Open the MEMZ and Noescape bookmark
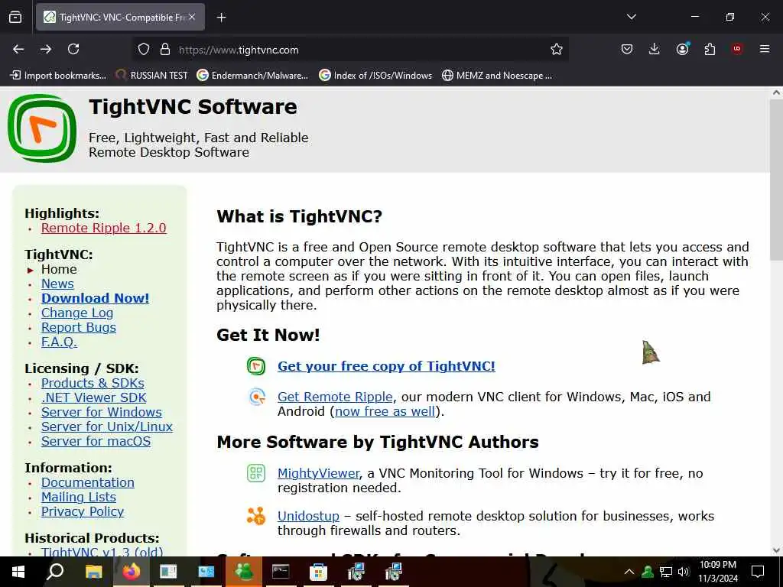The width and height of the screenshot is (783, 587). tap(497, 76)
